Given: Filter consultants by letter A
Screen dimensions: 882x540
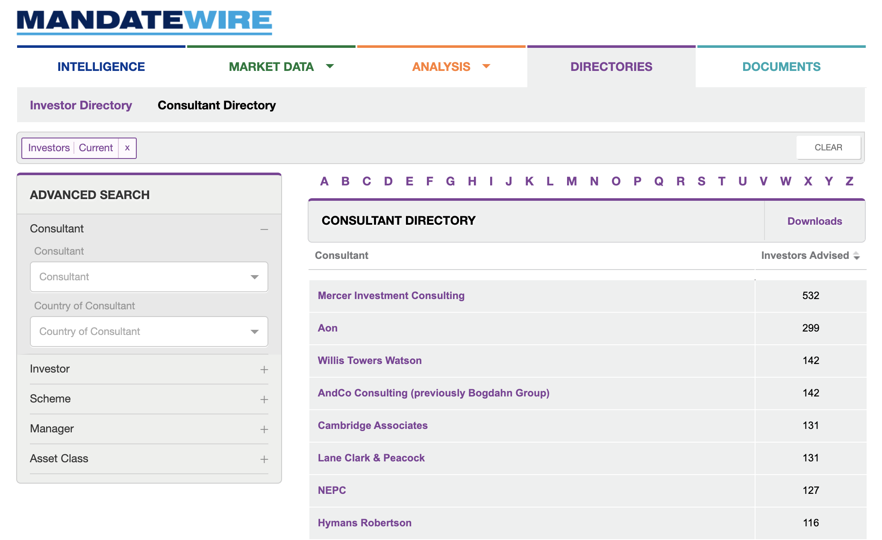Looking at the screenshot, I should click(x=324, y=181).
